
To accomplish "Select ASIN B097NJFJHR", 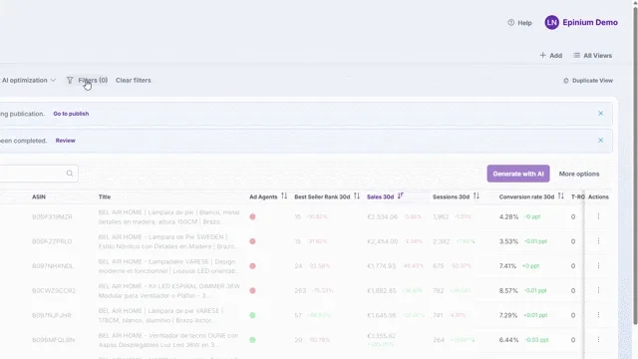I will click(x=52, y=315).
